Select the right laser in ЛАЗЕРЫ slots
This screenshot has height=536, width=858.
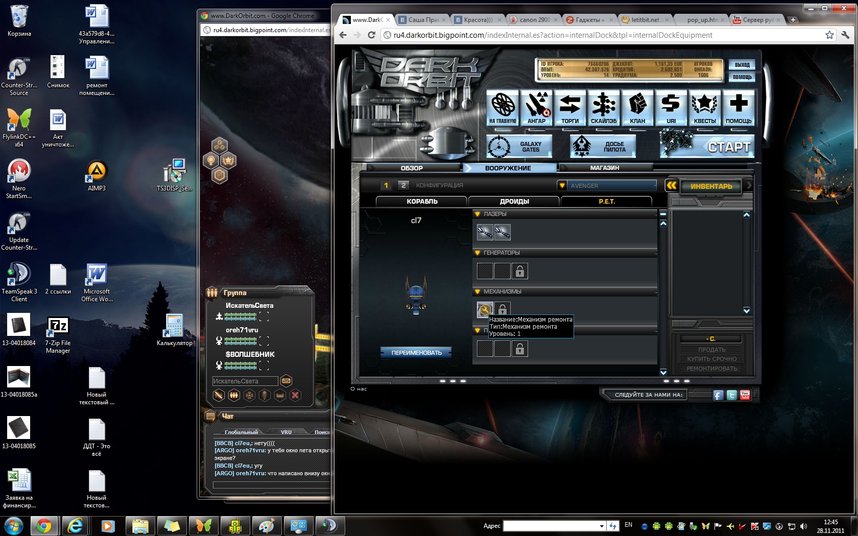pos(503,232)
